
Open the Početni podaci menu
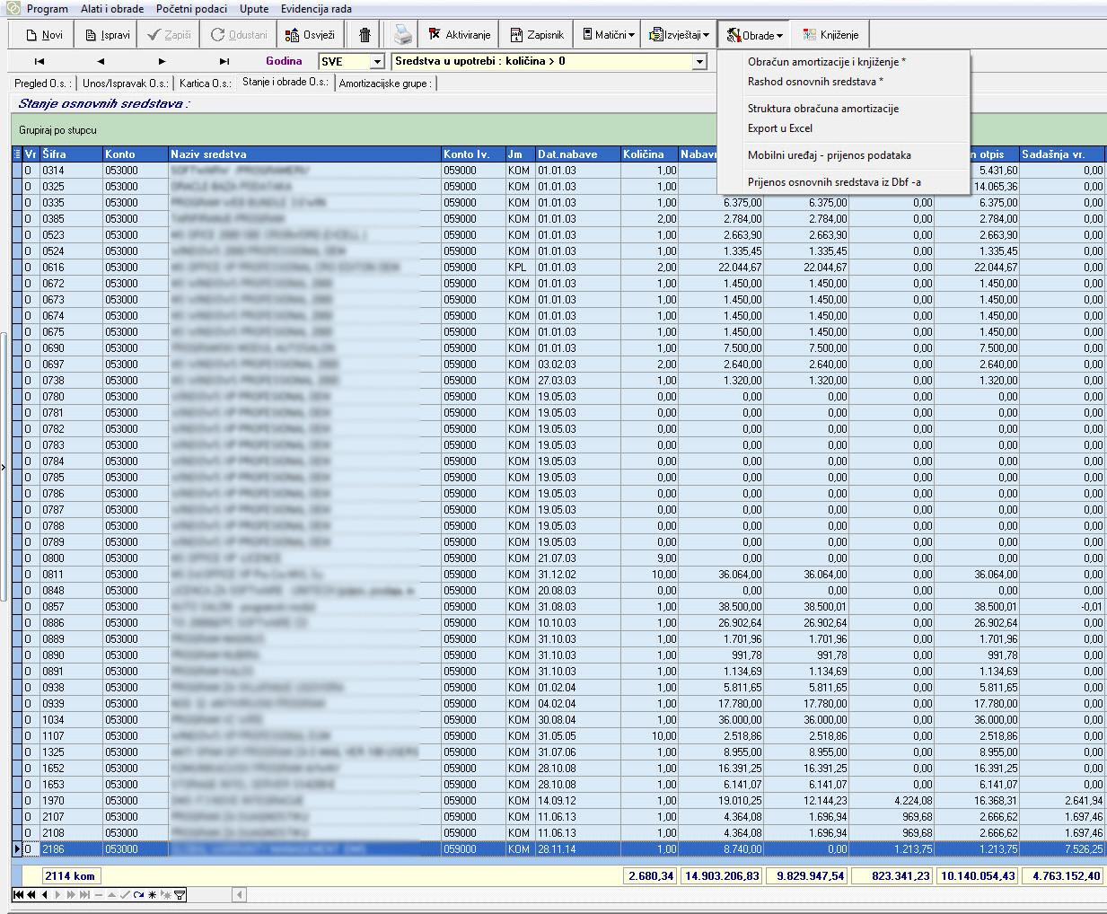tap(191, 9)
